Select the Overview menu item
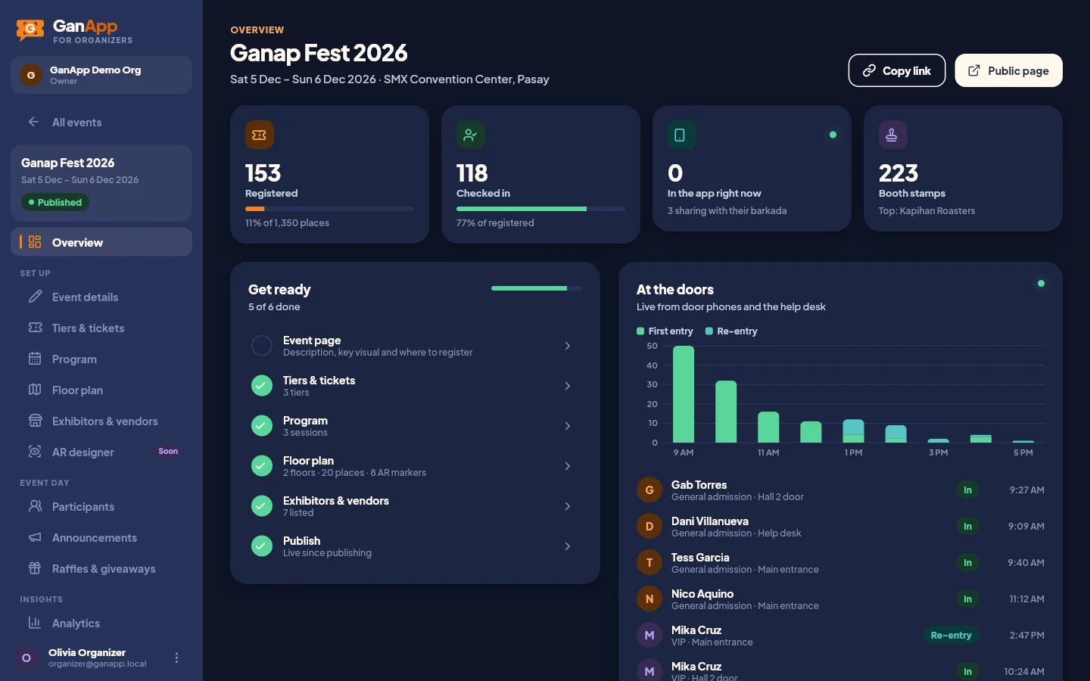1090x681 pixels. tap(101, 242)
